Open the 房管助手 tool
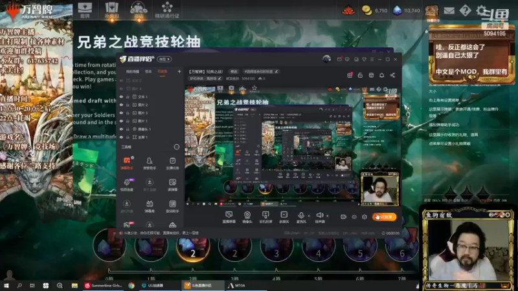This screenshot has height=291, width=518. click(150, 163)
